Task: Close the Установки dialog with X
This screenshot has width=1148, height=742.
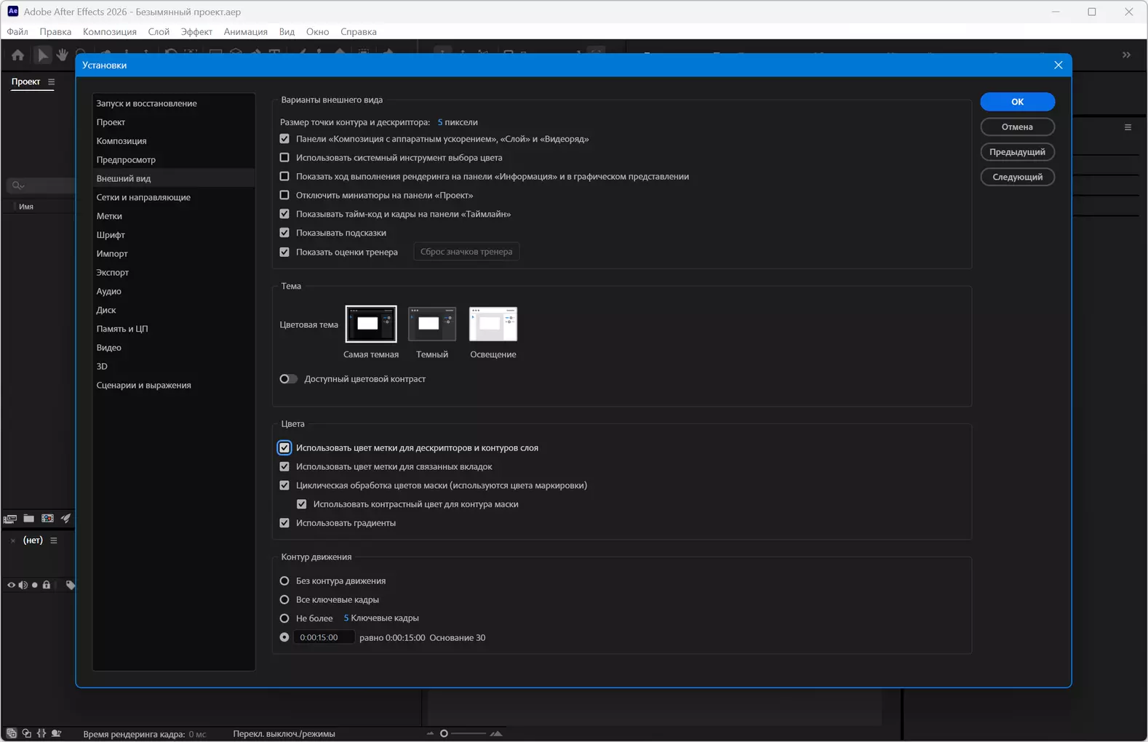Action: click(1058, 65)
